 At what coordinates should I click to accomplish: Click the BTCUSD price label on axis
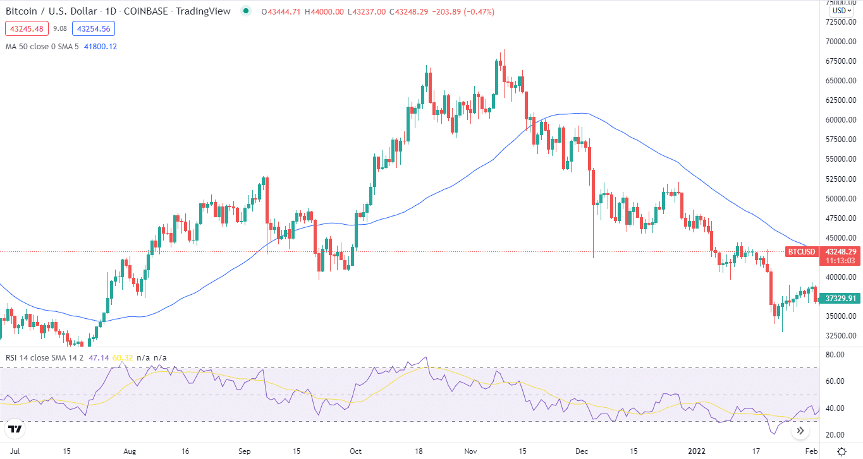coord(801,251)
